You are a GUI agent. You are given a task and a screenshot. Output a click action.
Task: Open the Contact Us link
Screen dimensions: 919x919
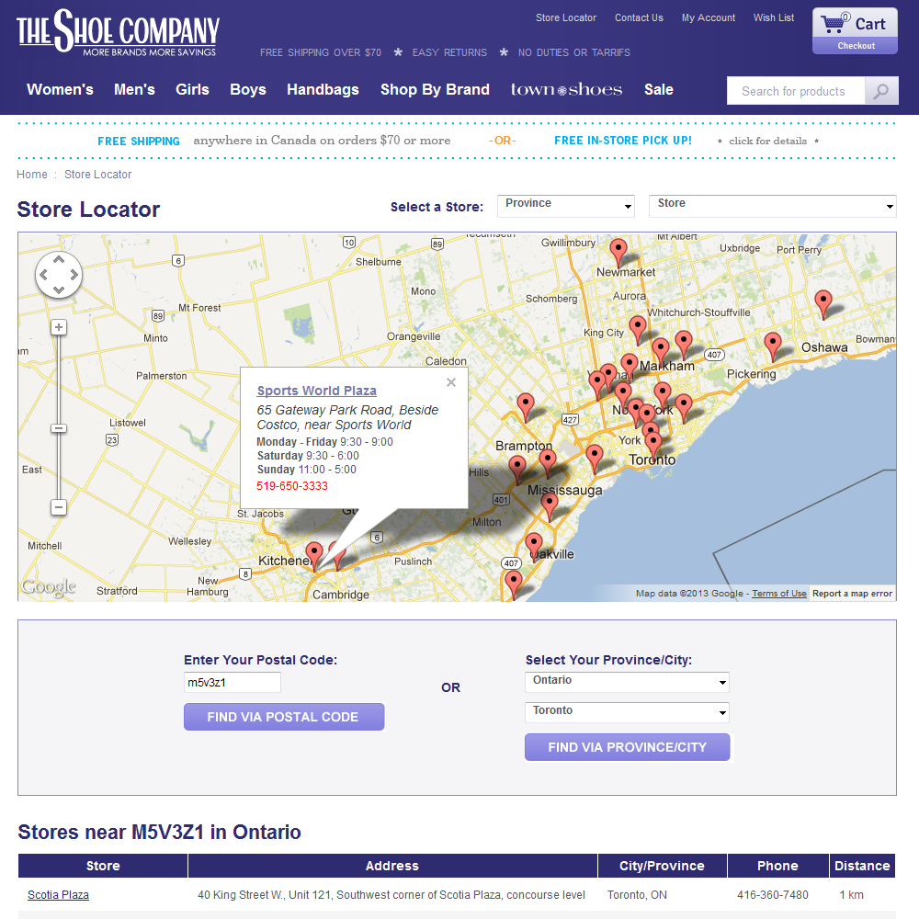click(x=639, y=17)
